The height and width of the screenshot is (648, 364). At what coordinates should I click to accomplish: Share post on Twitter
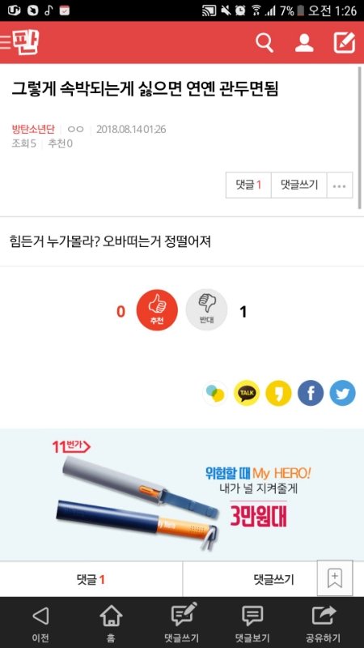pos(342,393)
